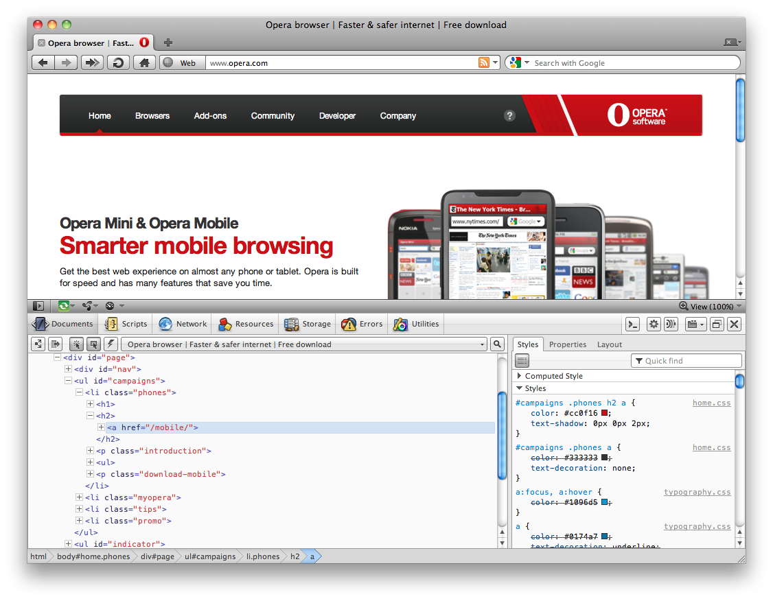Image resolution: width=773 pixels, height=601 pixels.
Task: Switch to the Layout side tab
Action: click(609, 344)
